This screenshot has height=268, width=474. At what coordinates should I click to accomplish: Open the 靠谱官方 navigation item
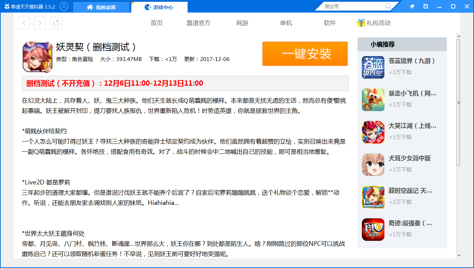(198, 23)
